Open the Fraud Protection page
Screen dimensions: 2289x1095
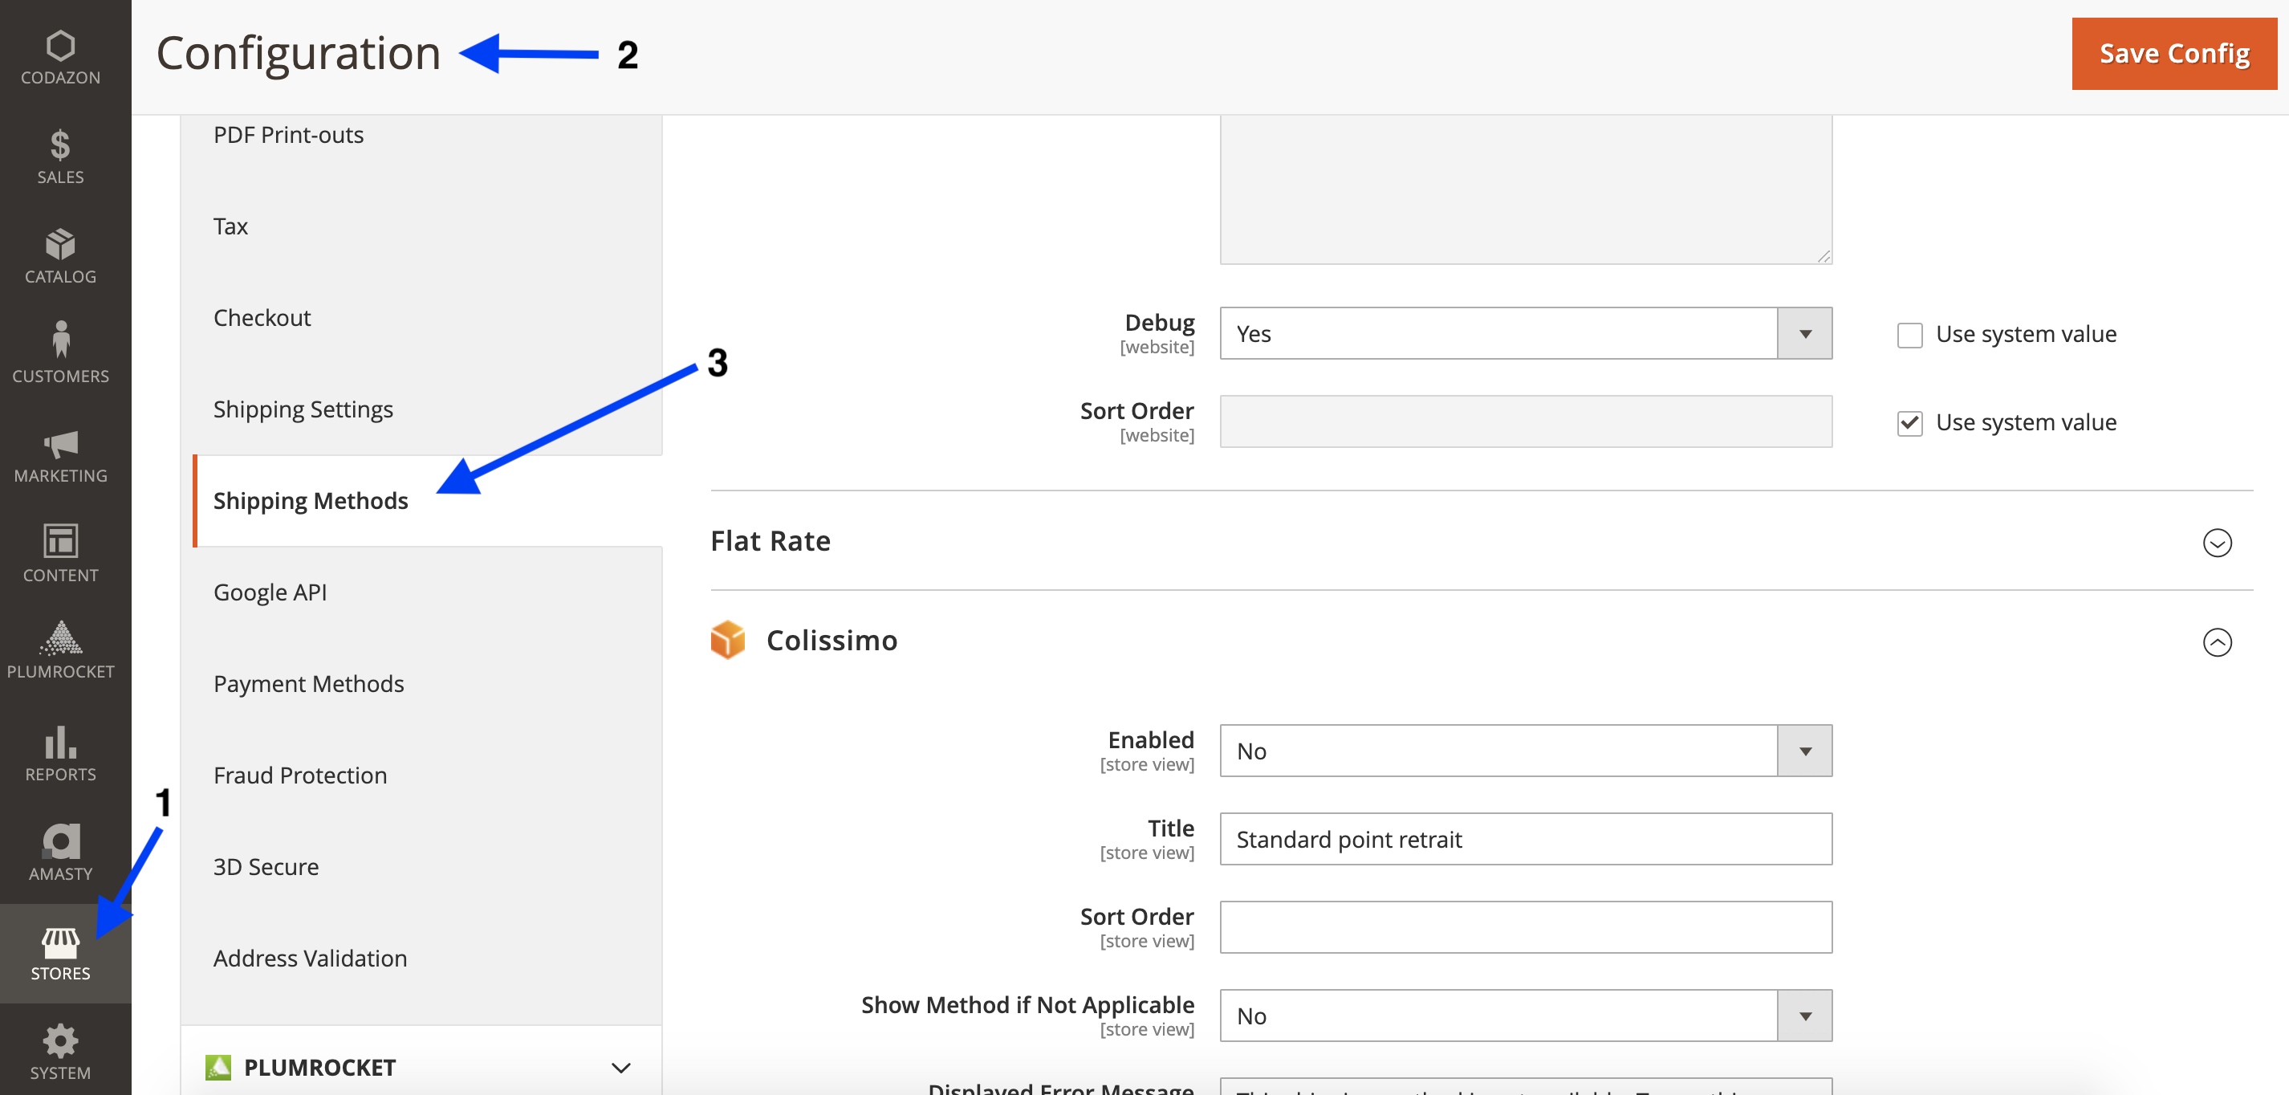[x=299, y=774]
